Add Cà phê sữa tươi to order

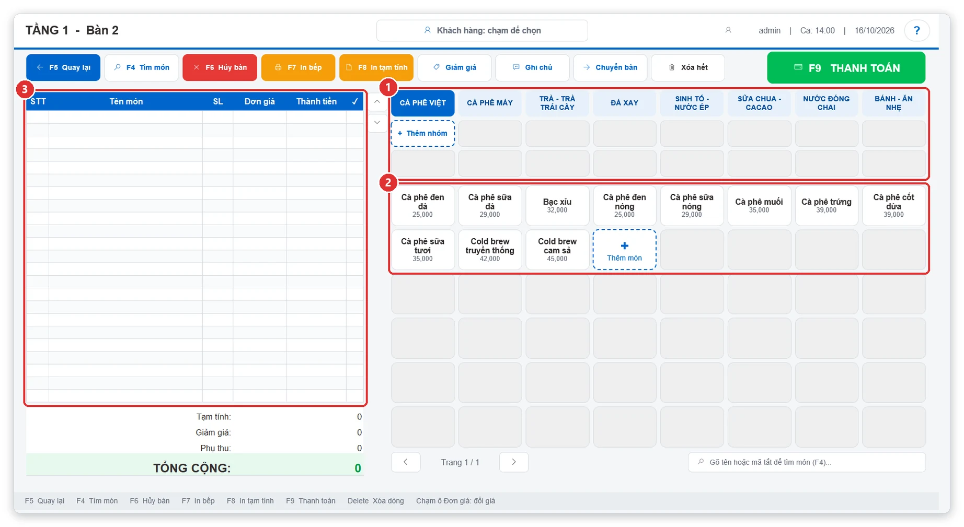(x=423, y=250)
